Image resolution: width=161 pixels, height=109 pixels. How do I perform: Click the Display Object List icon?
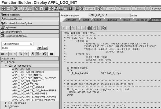pyautogui.click(x=56, y=9)
